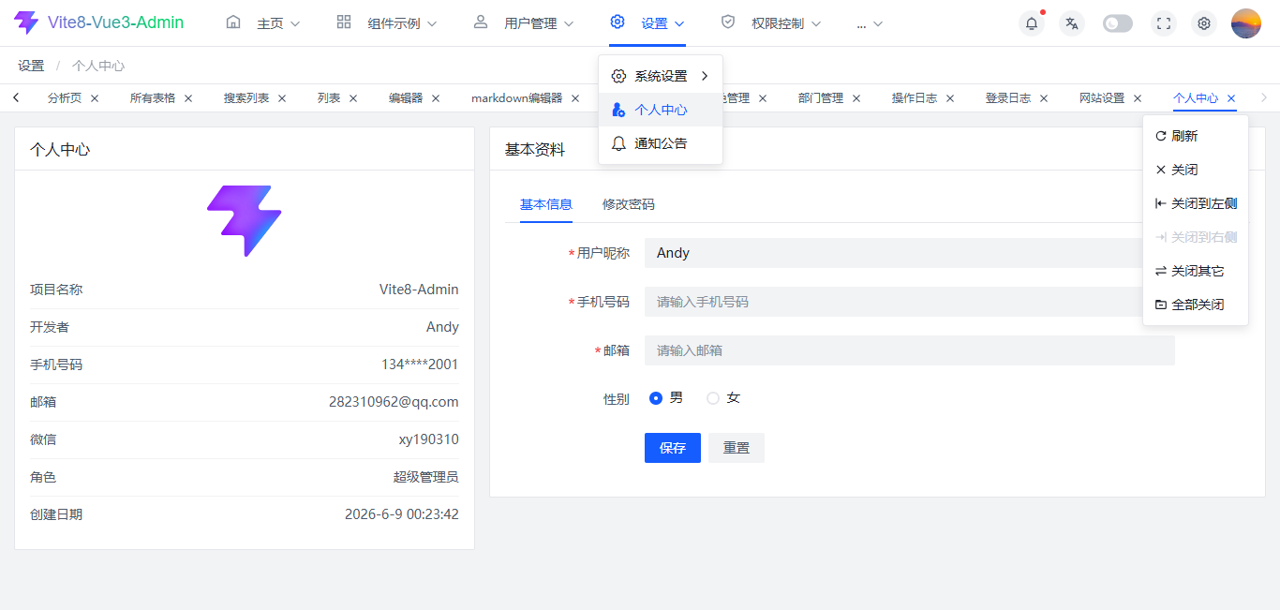Choose 刷新 in the tab context menu
This screenshot has height=610, width=1280.
click(1196, 136)
